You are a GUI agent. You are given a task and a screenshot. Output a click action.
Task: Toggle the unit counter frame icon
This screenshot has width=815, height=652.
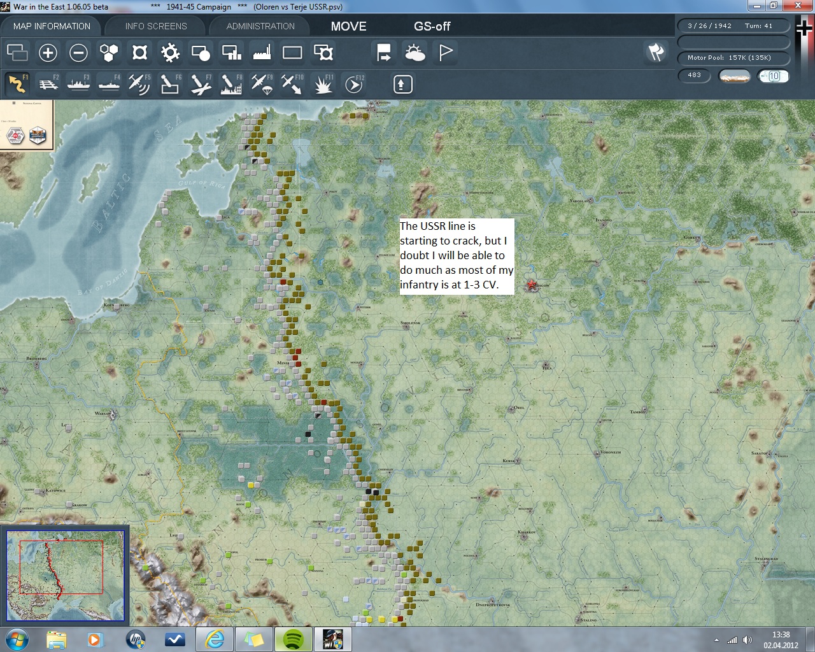[x=139, y=52]
